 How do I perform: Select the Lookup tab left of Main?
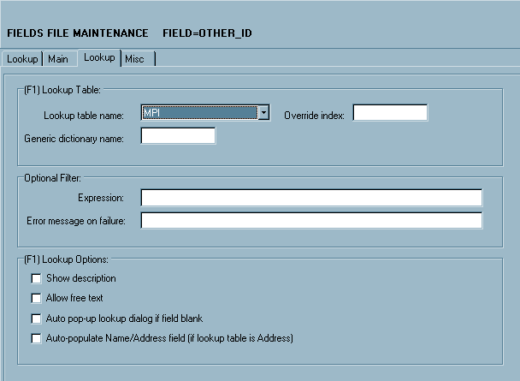click(x=22, y=59)
